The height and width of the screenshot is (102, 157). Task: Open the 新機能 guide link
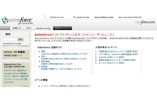(44, 67)
